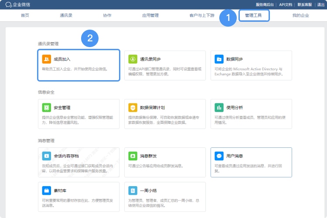Click the yellow 数据保障计划 shield icon
This screenshot has width=327, height=218.
(133, 107)
